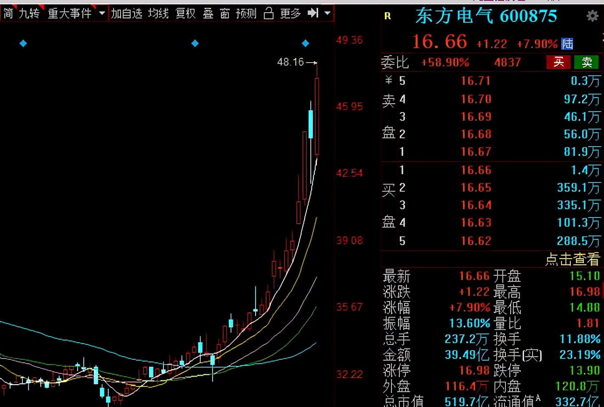Select buy level 5 price 16.62

(476, 241)
